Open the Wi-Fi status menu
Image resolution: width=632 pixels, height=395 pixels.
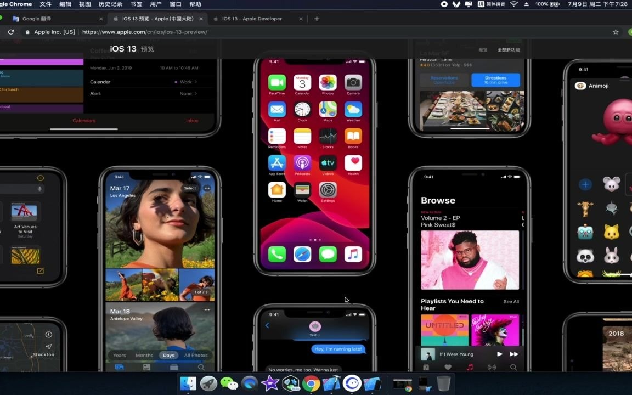tap(513, 4)
